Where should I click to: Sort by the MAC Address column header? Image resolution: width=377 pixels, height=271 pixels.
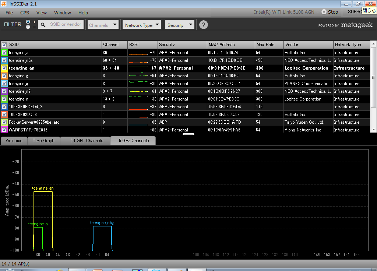(x=231, y=45)
